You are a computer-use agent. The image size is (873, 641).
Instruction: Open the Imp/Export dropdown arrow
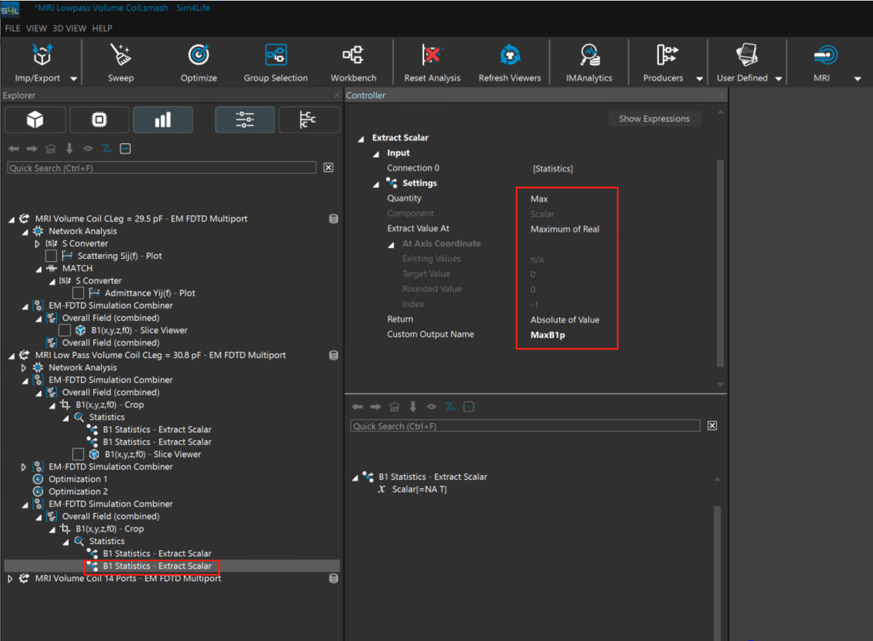point(74,78)
